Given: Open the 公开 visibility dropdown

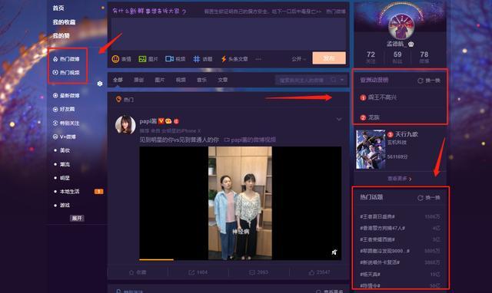Looking at the screenshot, I should click(298, 59).
